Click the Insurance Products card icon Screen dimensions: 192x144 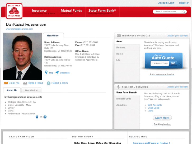(x=119, y=36)
